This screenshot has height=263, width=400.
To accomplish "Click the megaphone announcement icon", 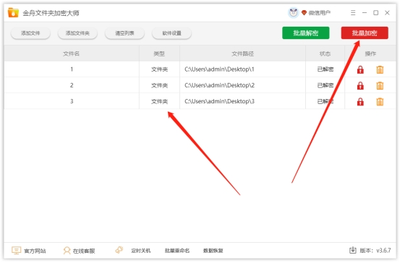I will pyautogui.click(x=119, y=250).
